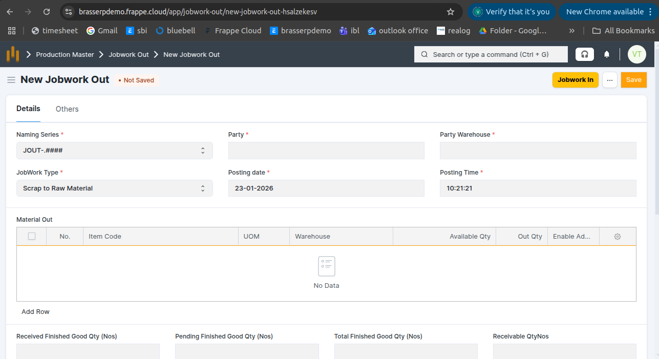Go to Jobwork Out breadcrumb link
The width and height of the screenshot is (659, 359).
(x=129, y=54)
